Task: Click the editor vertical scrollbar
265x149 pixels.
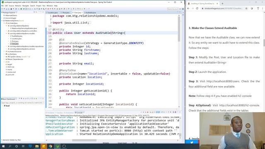Action: [179, 29]
